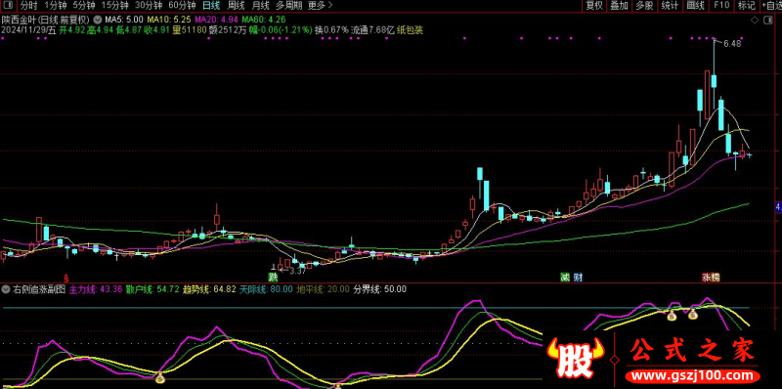The image size is (782, 389).
Task: Select the 周线 weekly tab
Action: [x=236, y=6]
